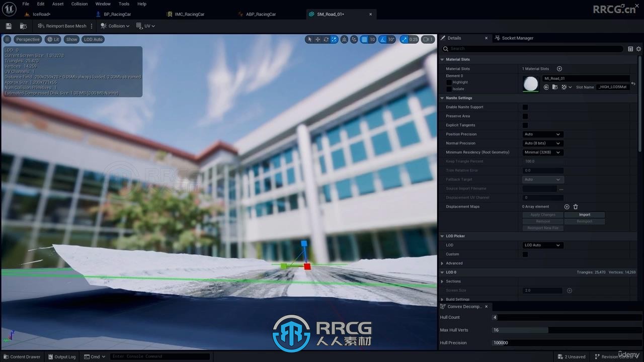Choose the Select mode arrow tool
The height and width of the screenshot is (362, 644).
point(309,39)
